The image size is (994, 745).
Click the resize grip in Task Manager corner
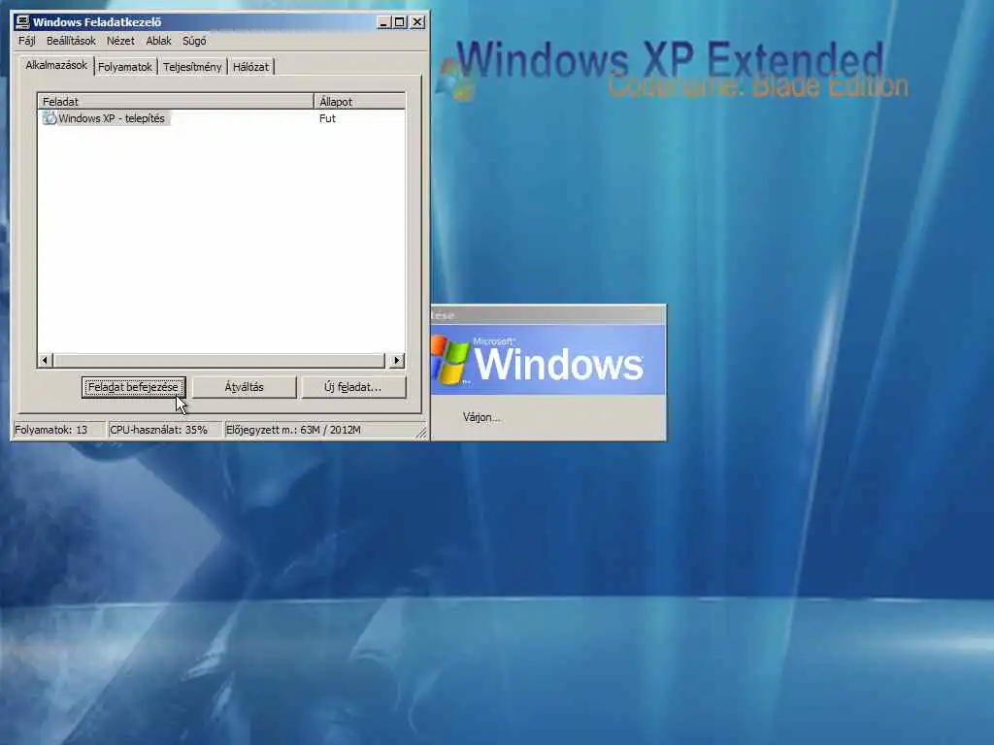(x=422, y=433)
